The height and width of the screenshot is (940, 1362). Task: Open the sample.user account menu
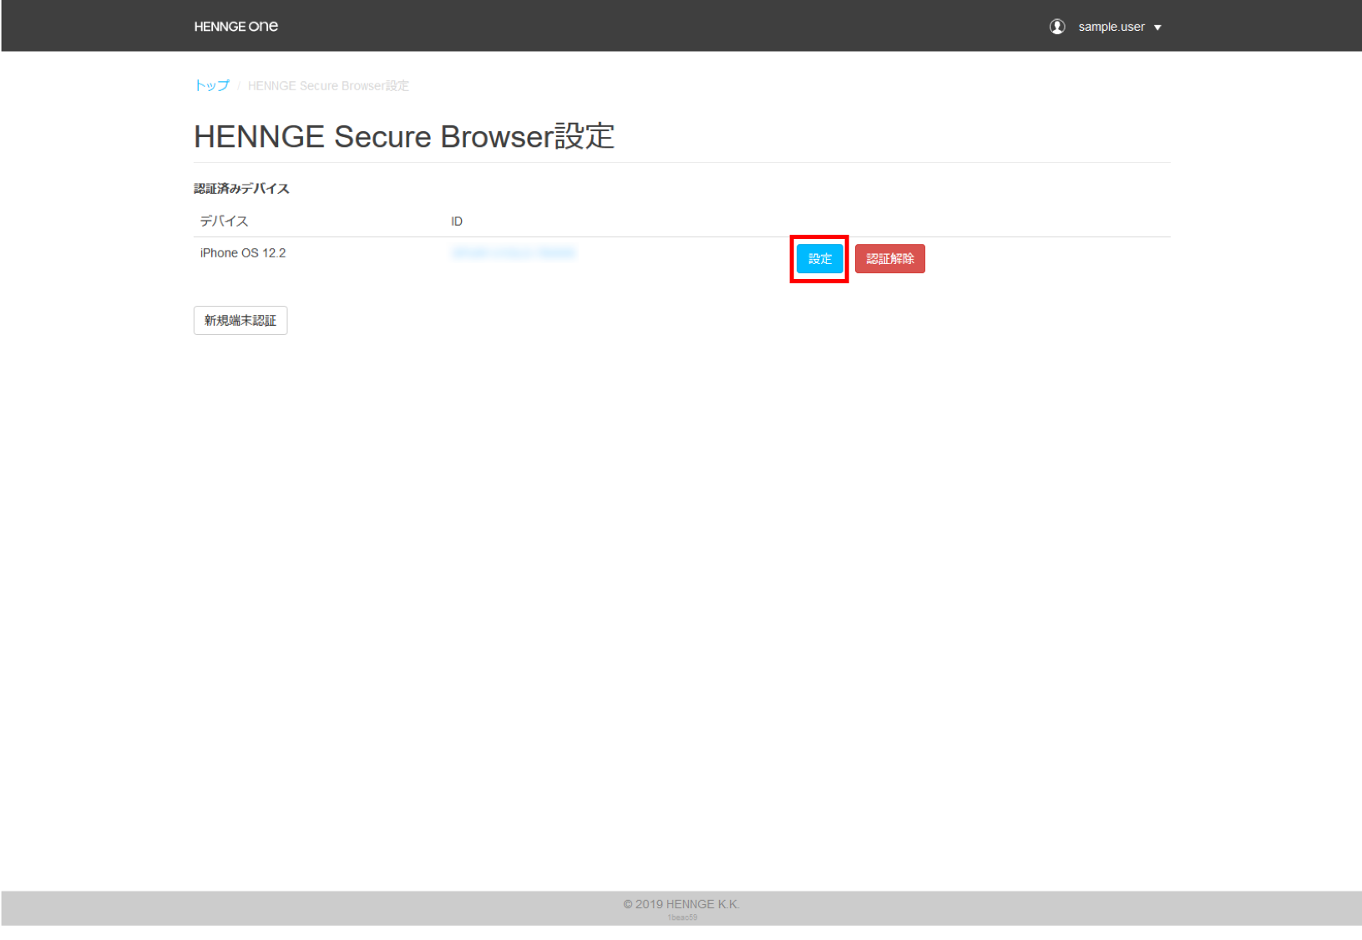pos(1111,27)
